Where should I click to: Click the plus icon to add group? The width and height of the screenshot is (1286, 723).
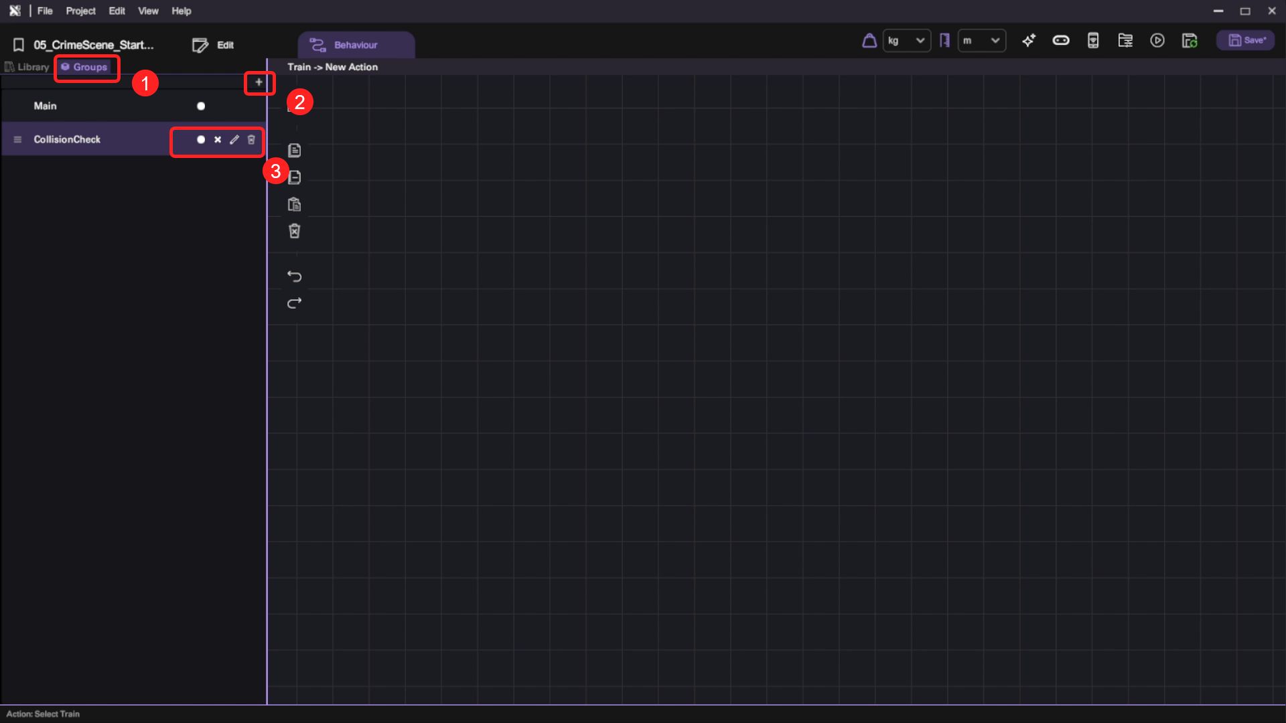259,82
